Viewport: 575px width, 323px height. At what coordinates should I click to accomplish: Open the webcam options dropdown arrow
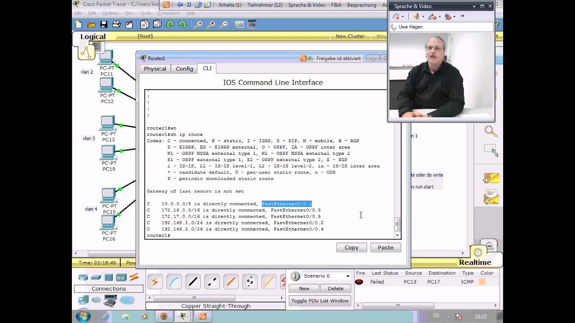pos(455,17)
